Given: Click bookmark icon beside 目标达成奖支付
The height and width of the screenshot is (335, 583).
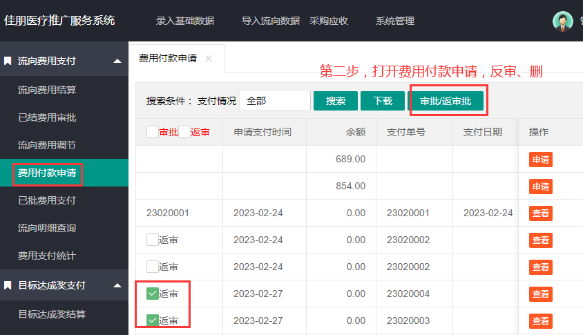Looking at the screenshot, I should click(x=8, y=285).
